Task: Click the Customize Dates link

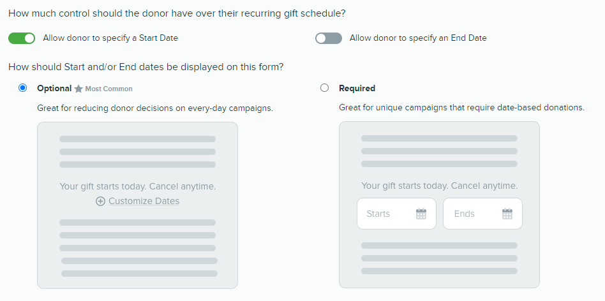Action: tap(144, 202)
